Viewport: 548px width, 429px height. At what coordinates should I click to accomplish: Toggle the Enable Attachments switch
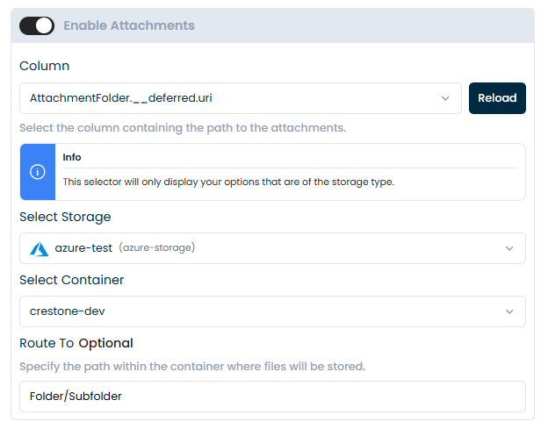(x=37, y=26)
